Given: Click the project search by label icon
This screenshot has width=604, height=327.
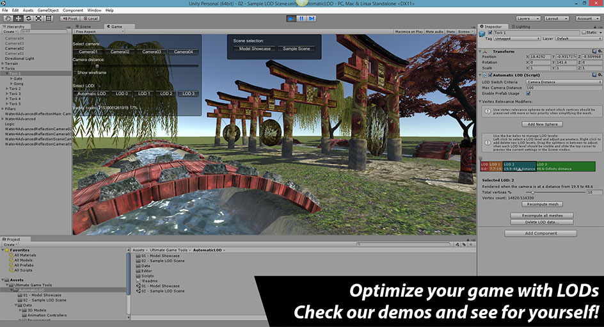Looking at the screenshot, I should 464,244.
